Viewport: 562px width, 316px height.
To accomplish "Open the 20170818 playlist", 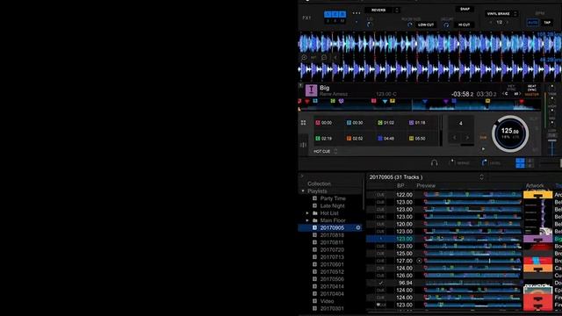I will point(332,235).
